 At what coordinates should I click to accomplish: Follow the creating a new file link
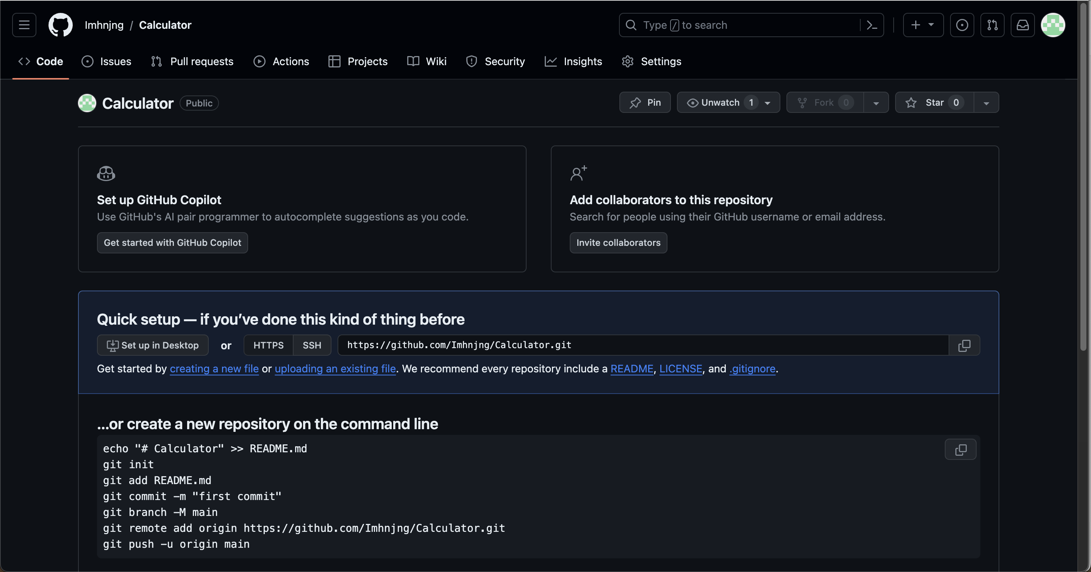[214, 369]
